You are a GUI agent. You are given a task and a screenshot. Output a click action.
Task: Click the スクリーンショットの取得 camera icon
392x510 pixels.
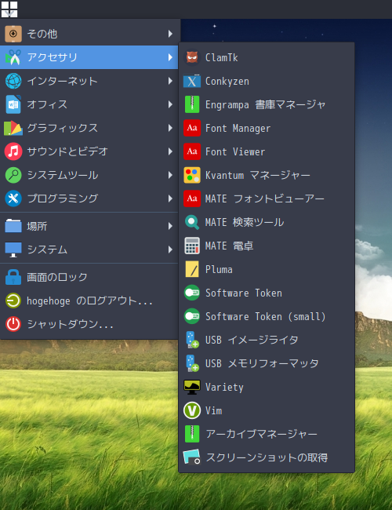[x=192, y=457]
